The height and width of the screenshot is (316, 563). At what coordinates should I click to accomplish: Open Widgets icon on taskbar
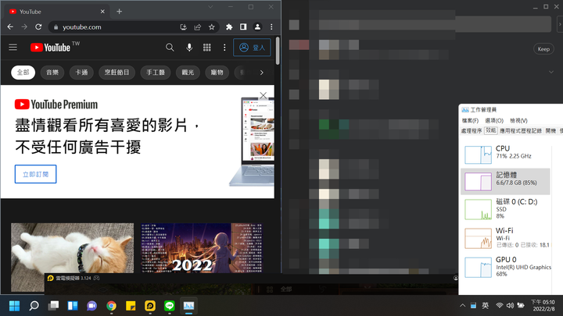tap(73, 306)
